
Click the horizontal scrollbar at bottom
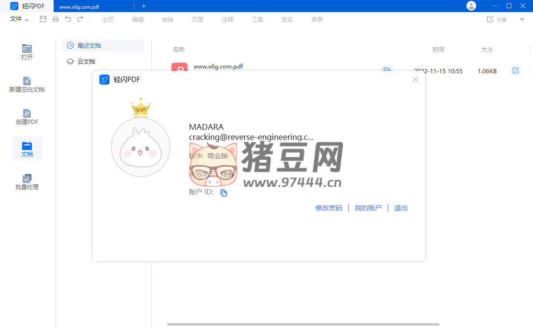tap(303, 324)
